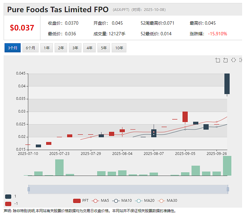Activate the area zoom tool icon
Image resolution: width=246 pixels, height=217 pixels.
click(217, 60)
